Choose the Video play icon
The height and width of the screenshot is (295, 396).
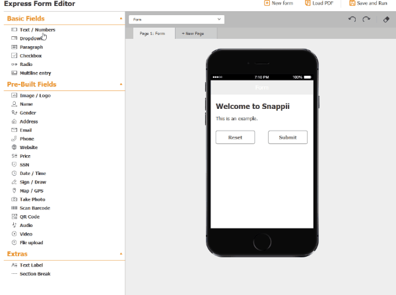[x=14, y=234]
